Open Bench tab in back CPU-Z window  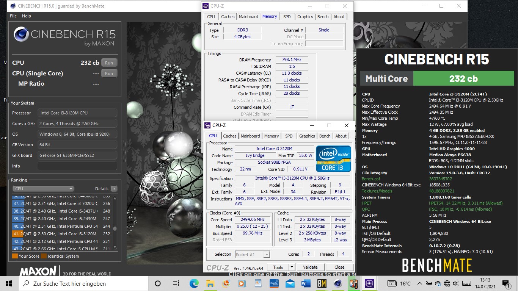pos(323,17)
